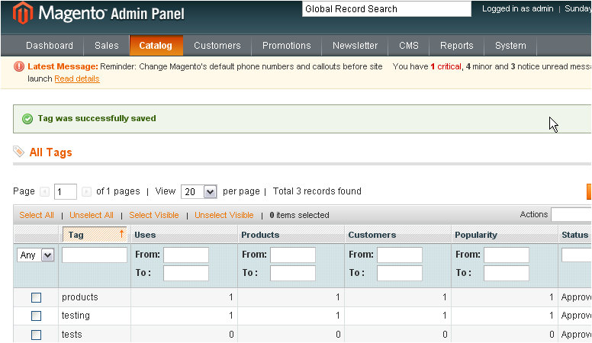This screenshot has height=343, width=592.
Task: Open the CMS menu
Action: pos(409,46)
